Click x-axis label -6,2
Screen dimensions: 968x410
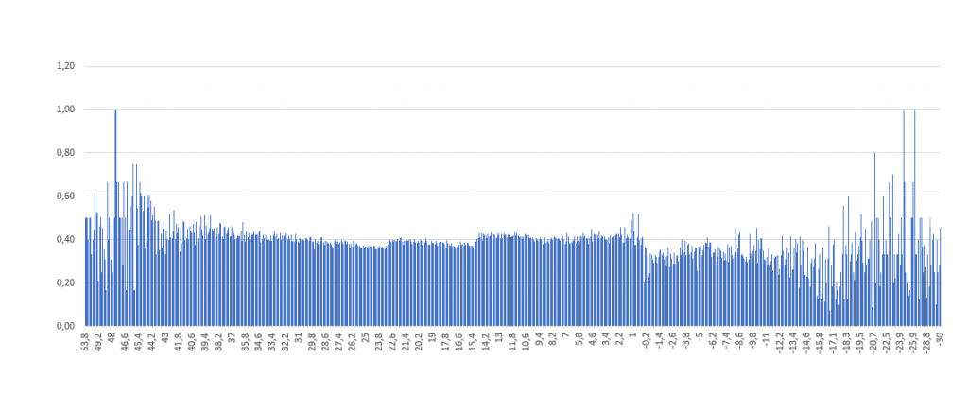[713, 342]
